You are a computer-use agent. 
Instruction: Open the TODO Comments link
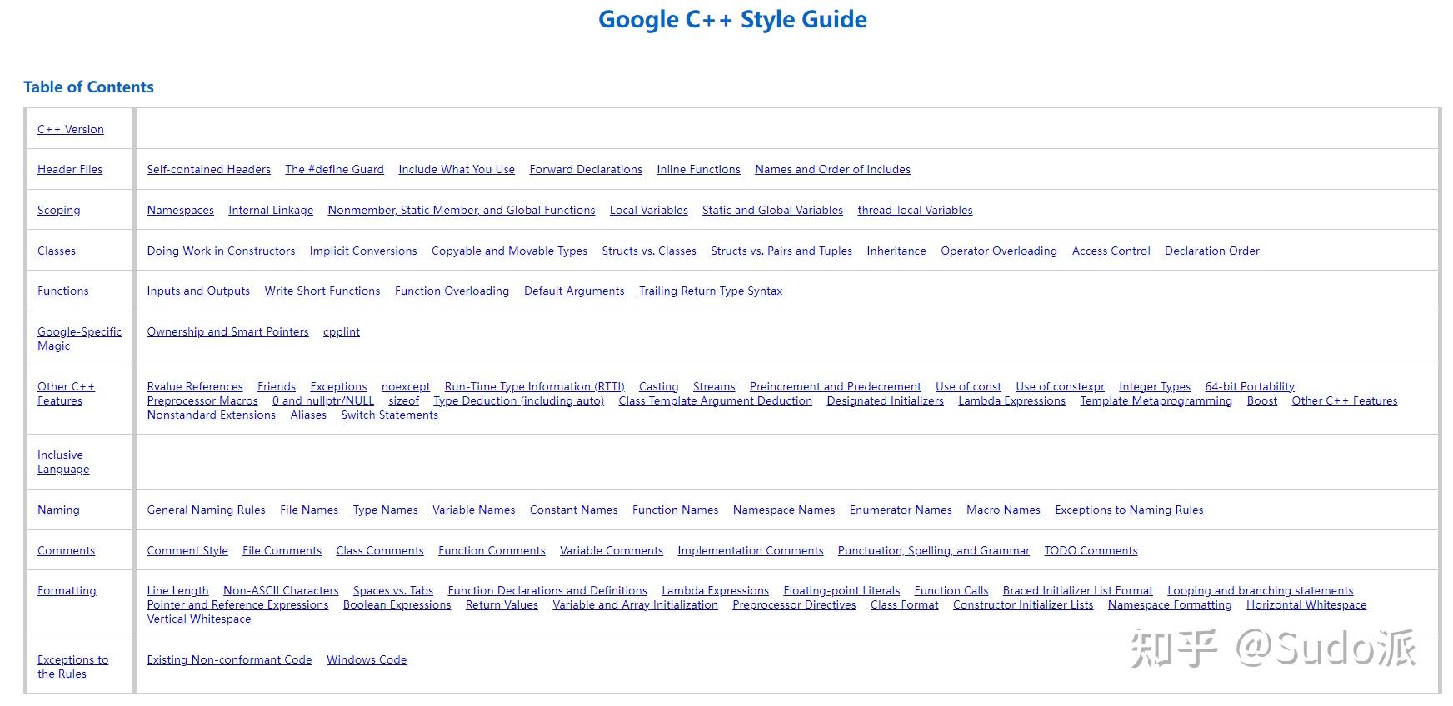pyautogui.click(x=1091, y=550)
